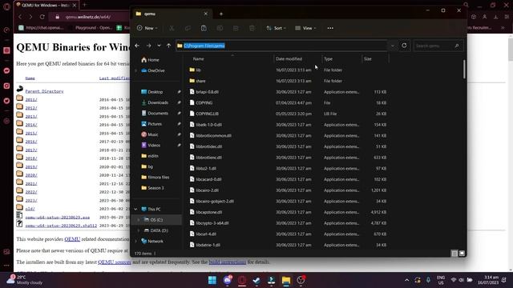Click the Delete trash icon in Explorer

(252, 28)
